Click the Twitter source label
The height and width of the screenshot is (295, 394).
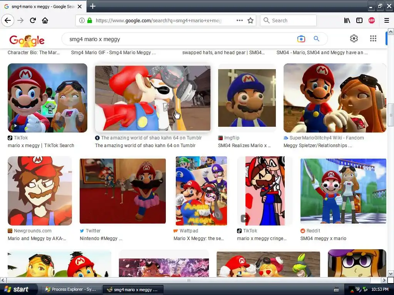click(x=93, y=230)
